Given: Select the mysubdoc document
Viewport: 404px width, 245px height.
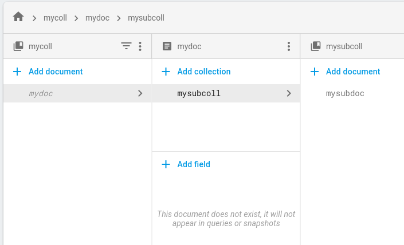Looking at the screenshot, I should pyautogui.click(x=345, y=93).
